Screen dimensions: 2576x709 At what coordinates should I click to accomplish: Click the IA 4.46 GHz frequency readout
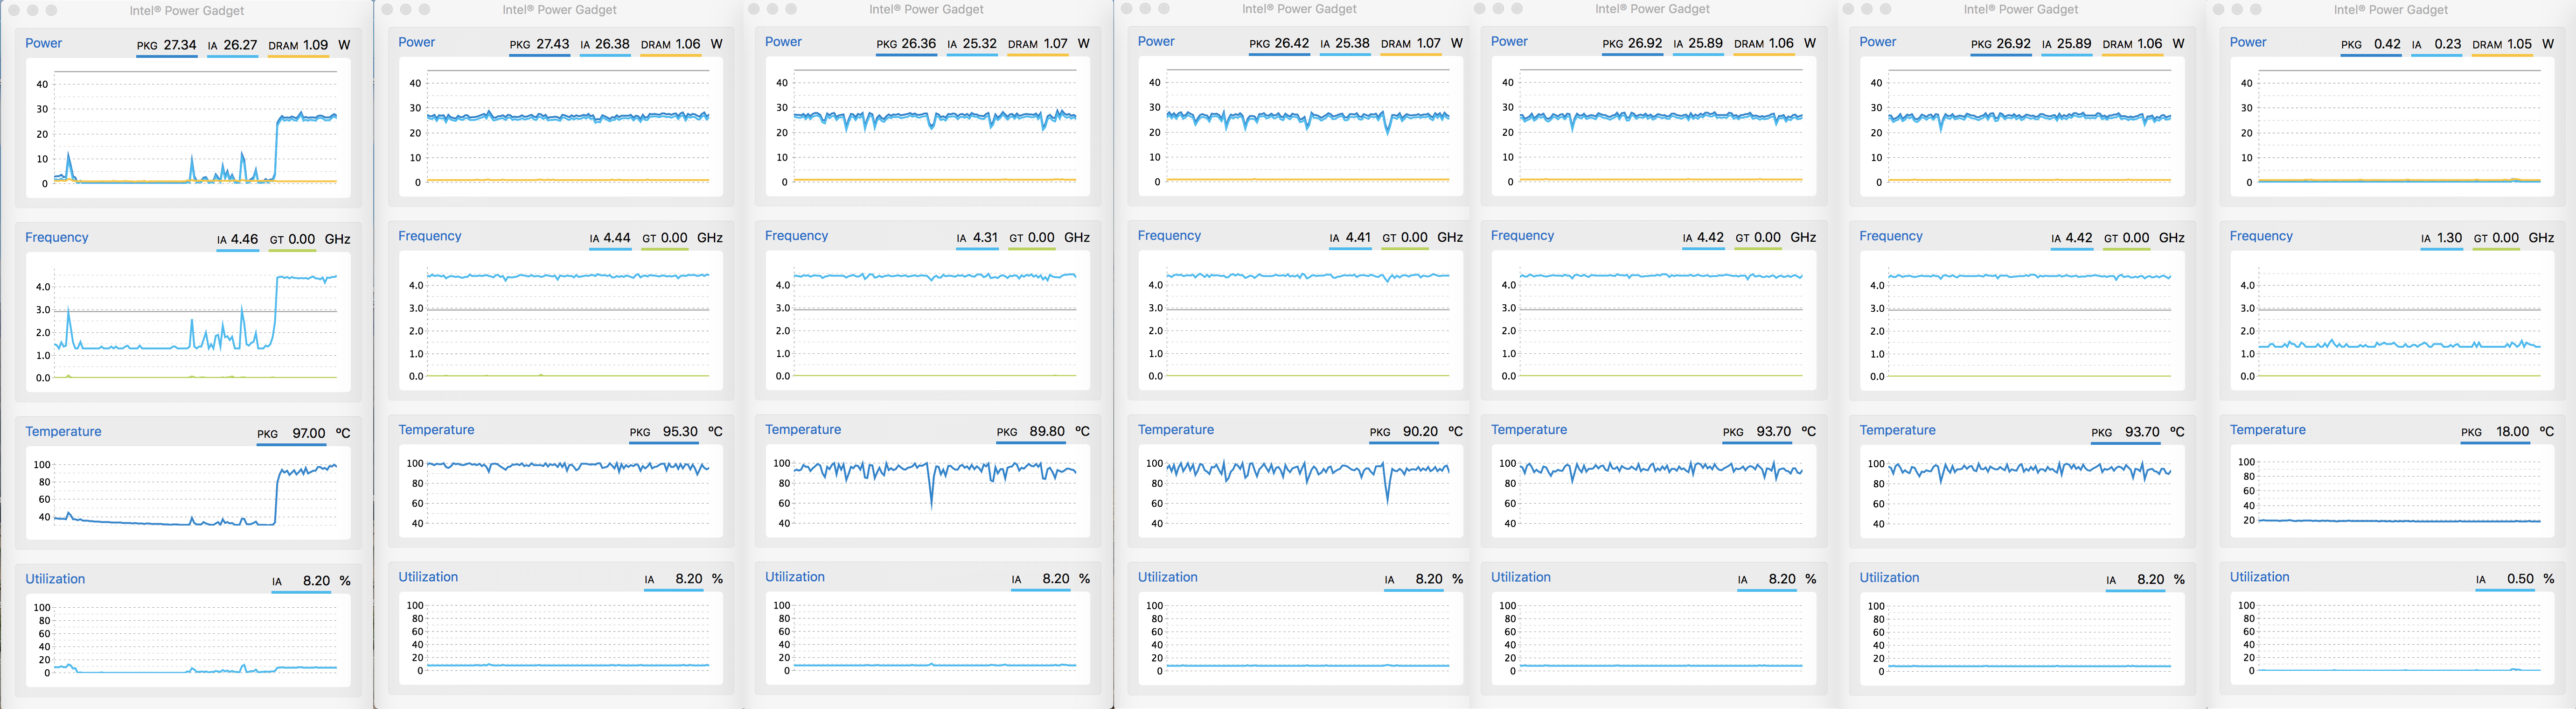point(237,240)
